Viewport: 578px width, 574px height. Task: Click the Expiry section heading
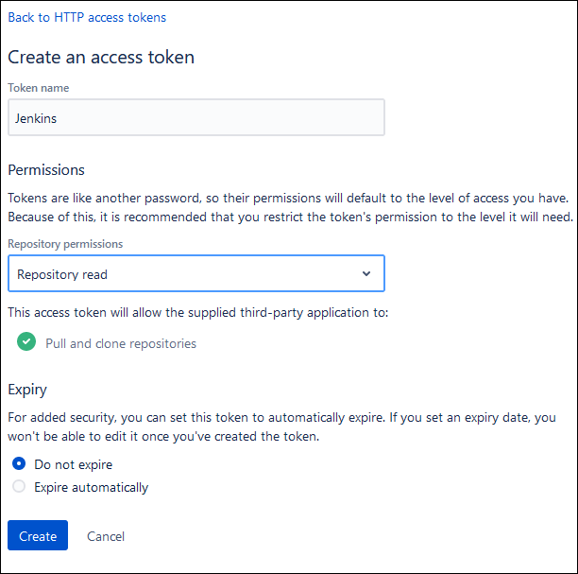pyautogui.click(x=27, y=390)
